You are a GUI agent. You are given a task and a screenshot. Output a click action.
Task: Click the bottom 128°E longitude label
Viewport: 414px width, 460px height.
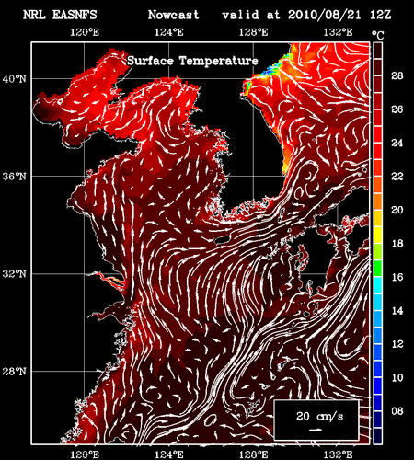click(254, 454)
